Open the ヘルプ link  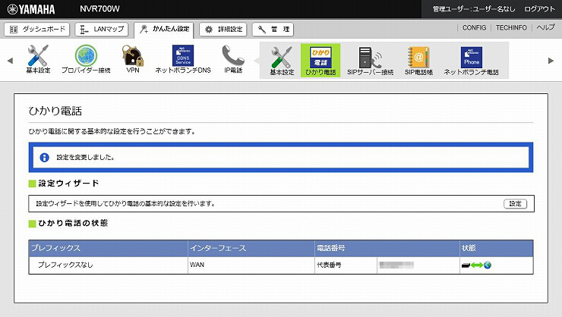(545, 27)
